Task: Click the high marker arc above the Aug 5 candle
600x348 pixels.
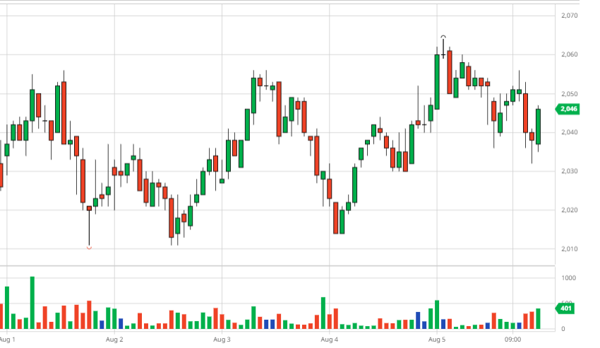Action: pos(443,37)
